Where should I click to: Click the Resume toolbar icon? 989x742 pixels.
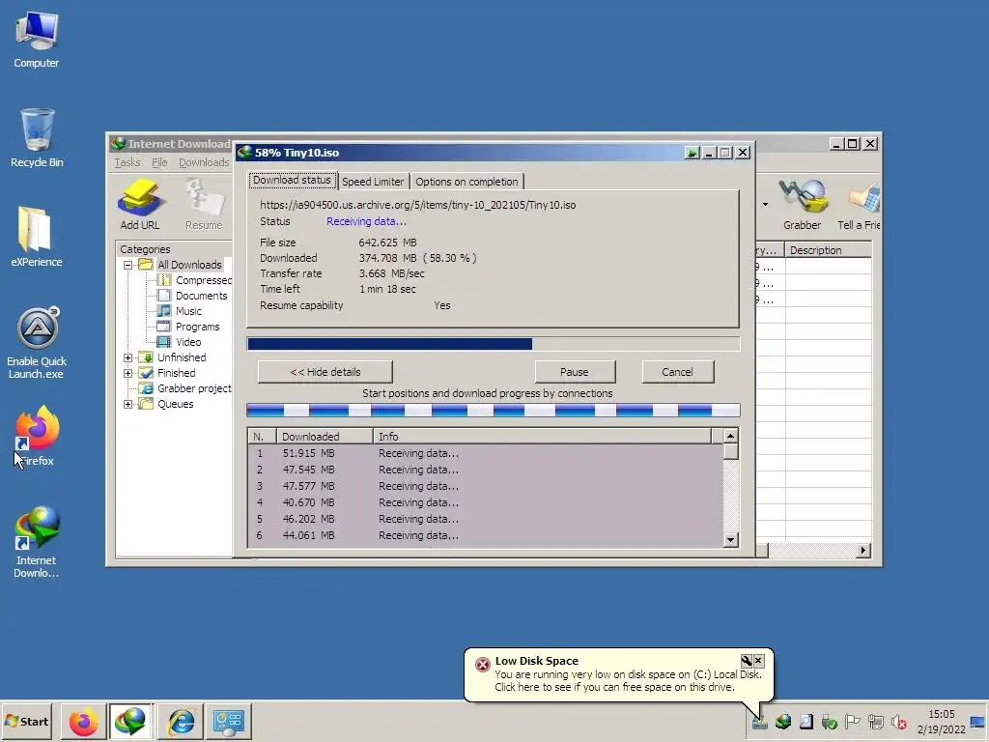pyautogui.click(x=204, y=204)
